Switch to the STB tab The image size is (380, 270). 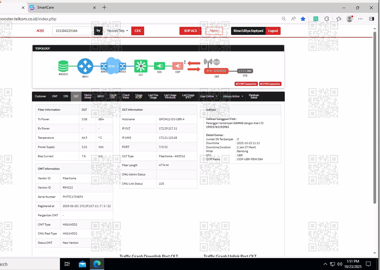click(x=66, y=96)
